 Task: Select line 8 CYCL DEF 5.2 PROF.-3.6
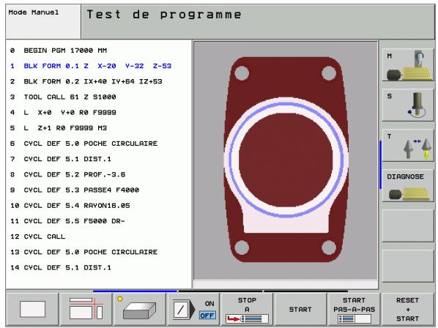click(67, 174)
